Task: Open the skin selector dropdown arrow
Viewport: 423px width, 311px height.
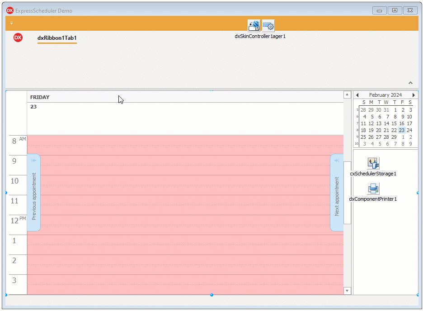Action: point(258,28)
